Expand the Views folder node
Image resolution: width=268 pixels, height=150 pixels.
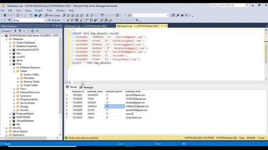(14, 89)
